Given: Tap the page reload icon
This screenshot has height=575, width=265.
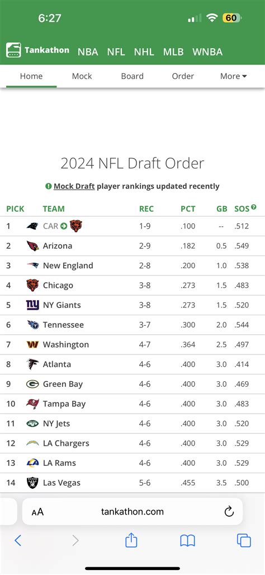Looking at the screenshot, I should coord(229,512).
